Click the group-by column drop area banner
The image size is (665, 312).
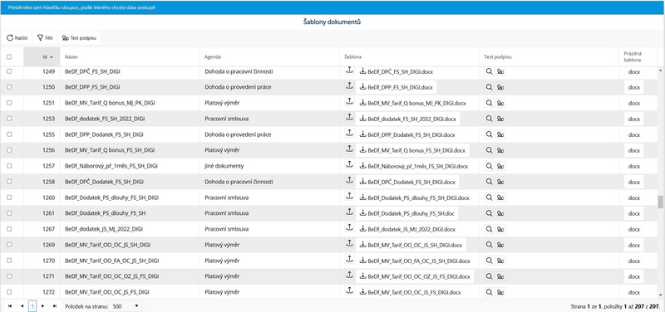click(332, 7)
